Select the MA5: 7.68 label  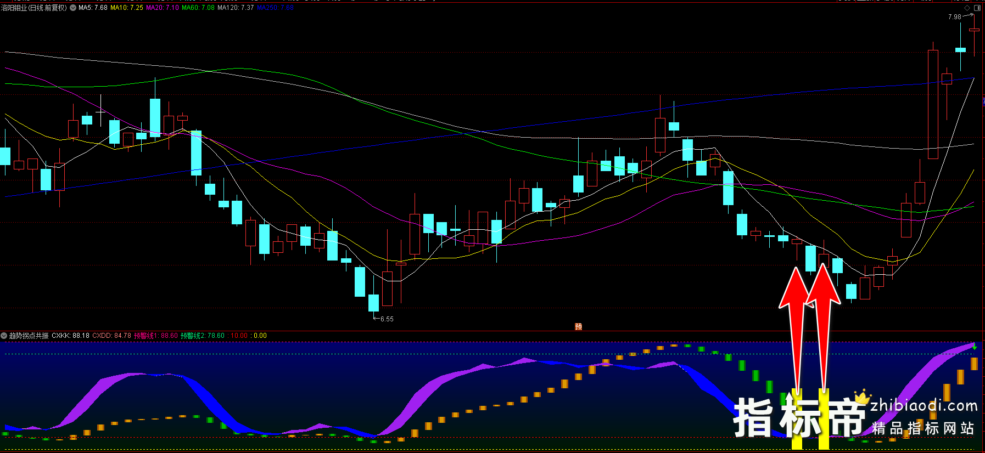click(x=93, y=8)
